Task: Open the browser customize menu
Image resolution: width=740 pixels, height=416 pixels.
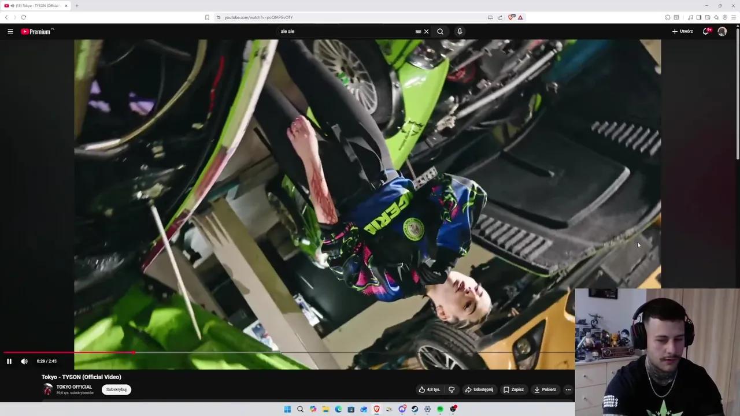Action: pos(733,17)
